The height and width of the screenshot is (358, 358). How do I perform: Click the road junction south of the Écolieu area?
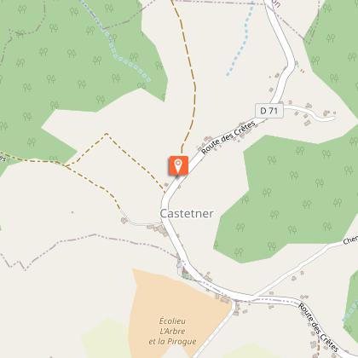pyautogui.click(x=234, y=301)
